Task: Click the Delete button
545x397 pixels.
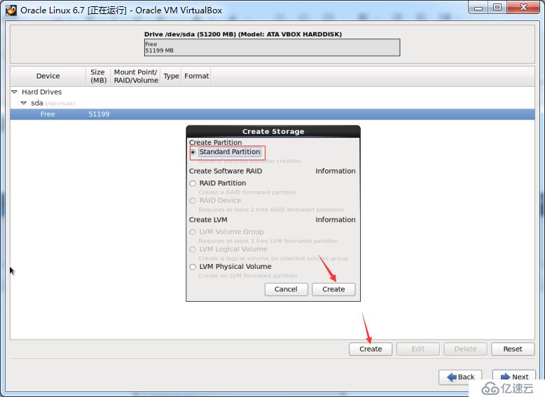Action: 465,349
